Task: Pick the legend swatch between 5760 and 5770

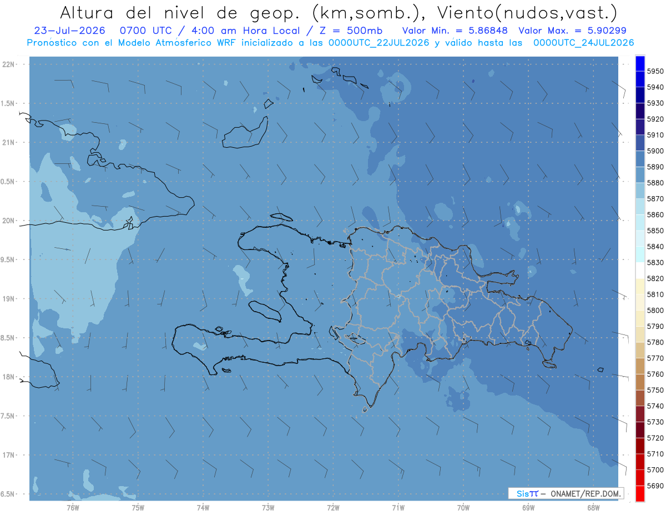Action: pos(640,366)
